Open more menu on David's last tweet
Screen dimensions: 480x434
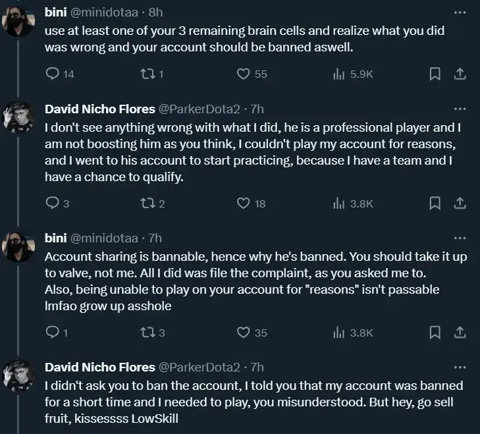[x=460, y=367]
